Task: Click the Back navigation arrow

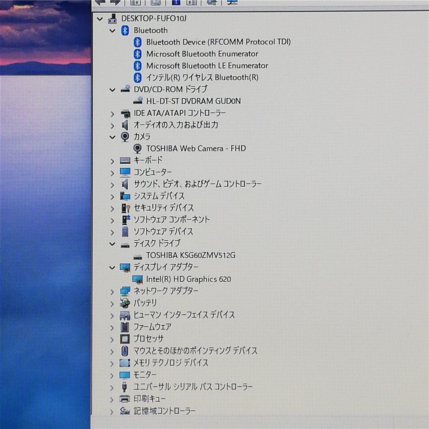Action: pos(101,2)
